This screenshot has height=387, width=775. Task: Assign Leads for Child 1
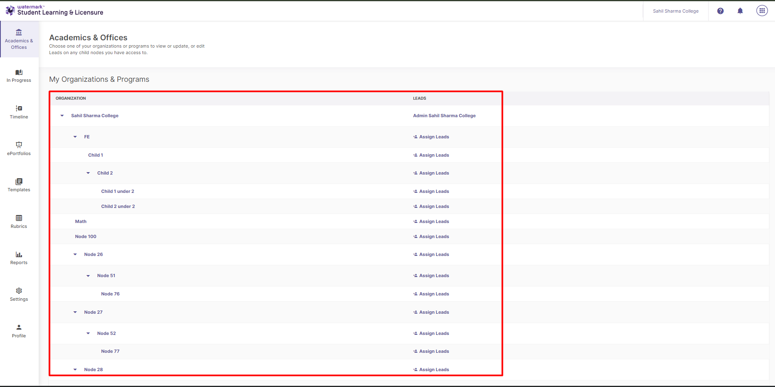point(431,155)
